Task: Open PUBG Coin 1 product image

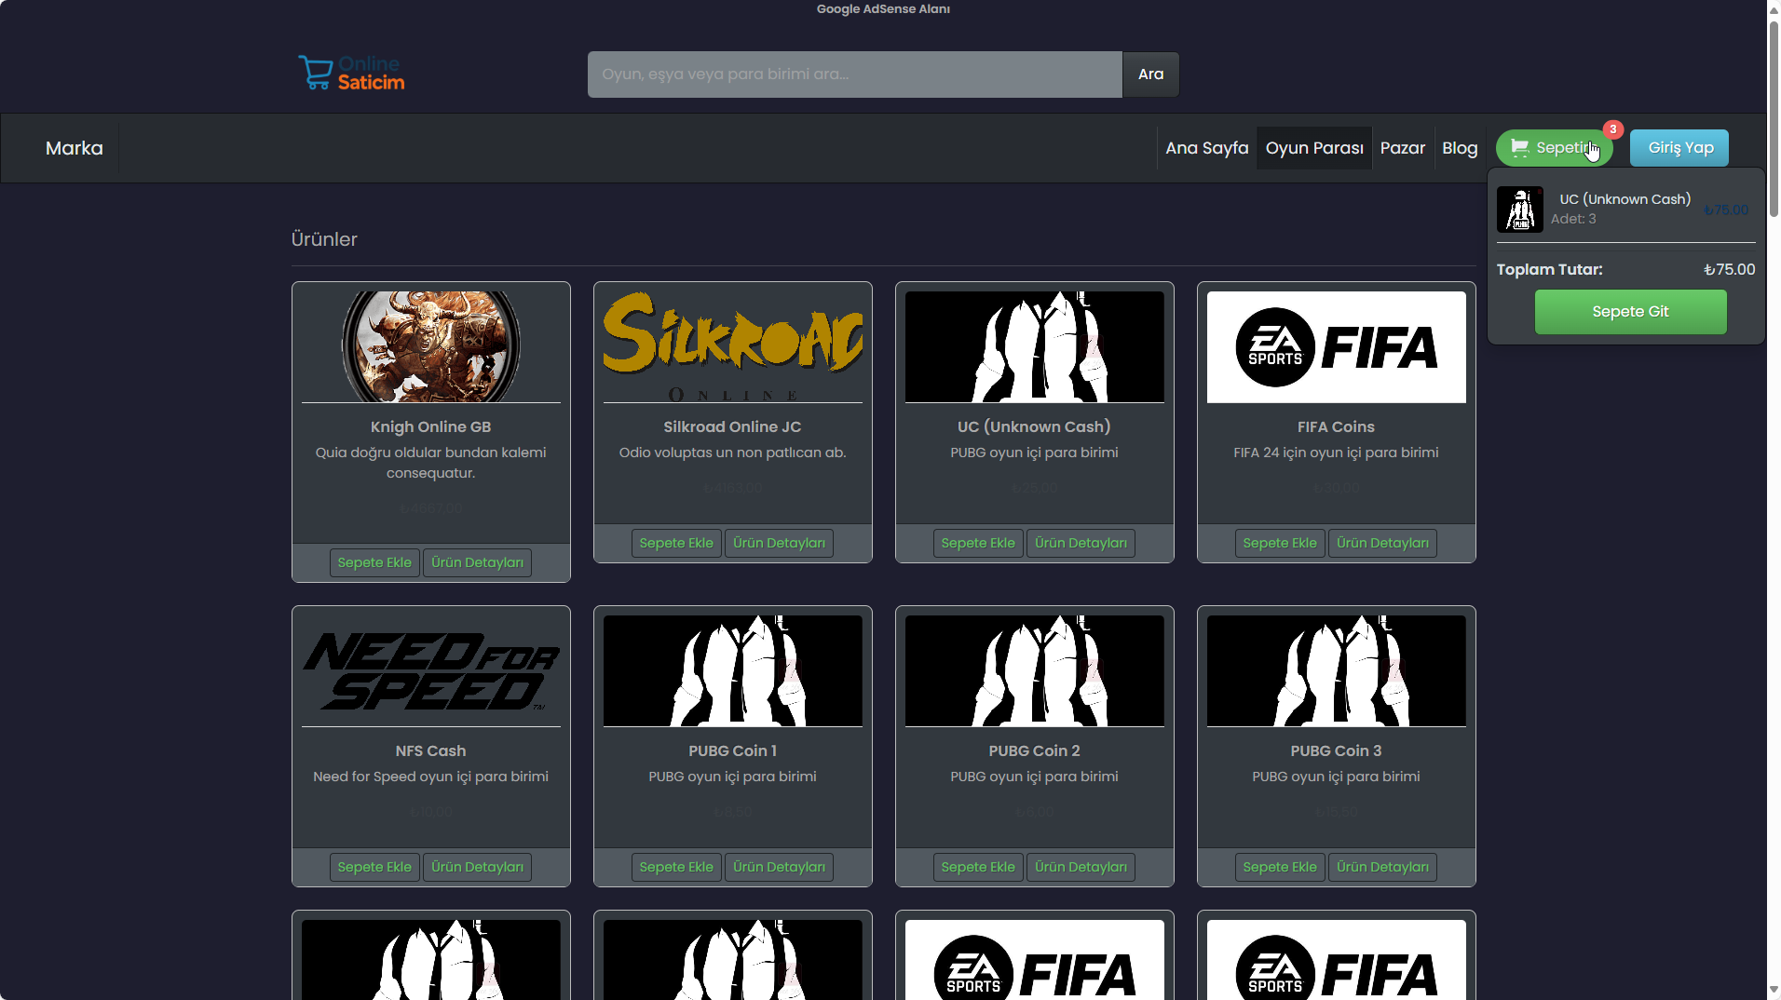Action: coord(732,670)
